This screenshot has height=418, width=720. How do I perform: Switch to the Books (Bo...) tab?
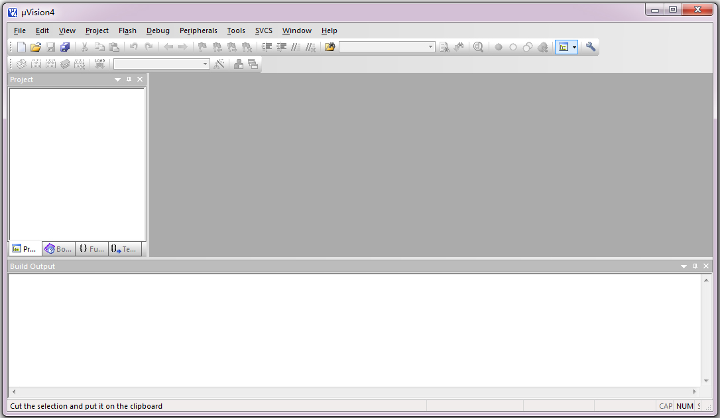(59, 248)
